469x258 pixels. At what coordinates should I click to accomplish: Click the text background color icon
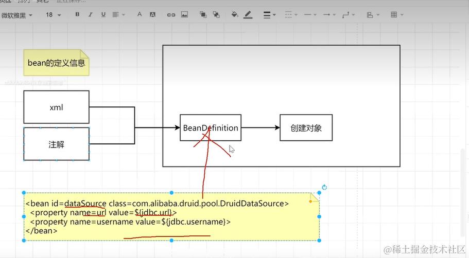pos(152,14)
